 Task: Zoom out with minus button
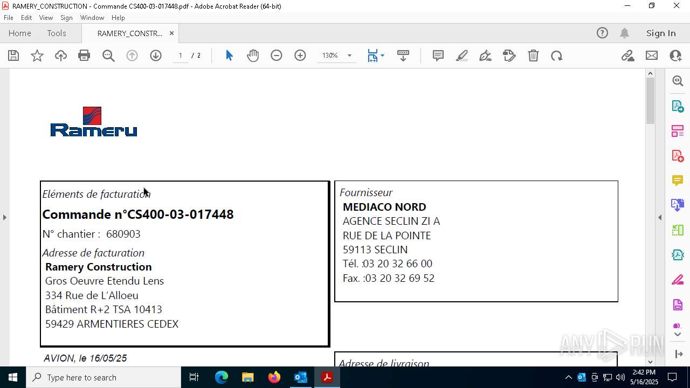tap(277, 56)
